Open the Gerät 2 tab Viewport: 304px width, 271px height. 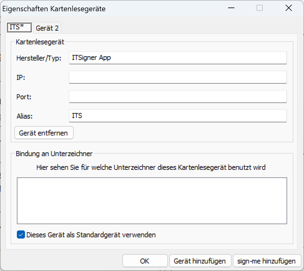coord(47,28)
